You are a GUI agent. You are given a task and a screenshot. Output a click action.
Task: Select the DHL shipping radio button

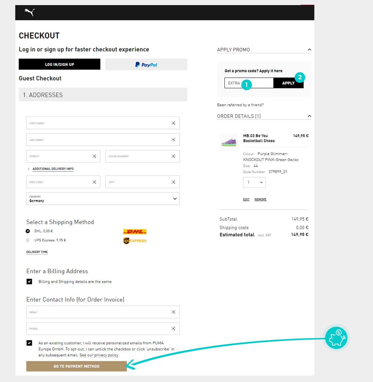tap(28, 231)
